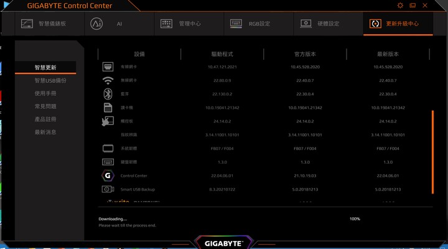Go to the RGB設定 tab
This screenshot has width=448, height=249.
259,24
